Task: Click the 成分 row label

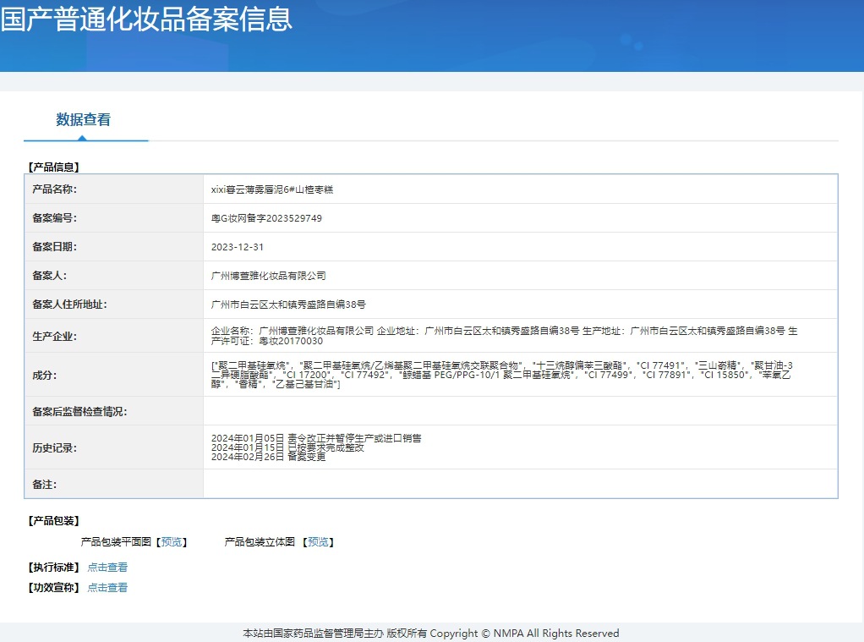Action: pyautogui.click(x=45, y=375)
